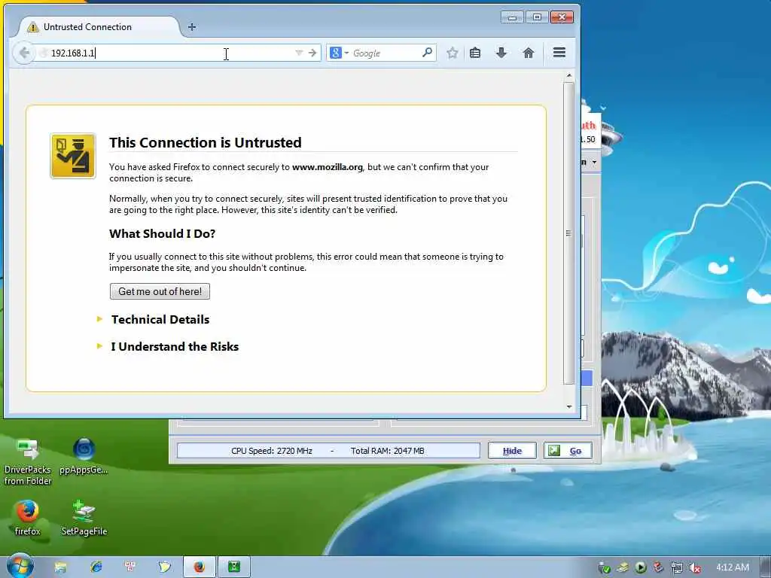The width and height of the screenshot is (771, 578).
Task: Click the page scrollbar down arrow
Action: point(569,406)
